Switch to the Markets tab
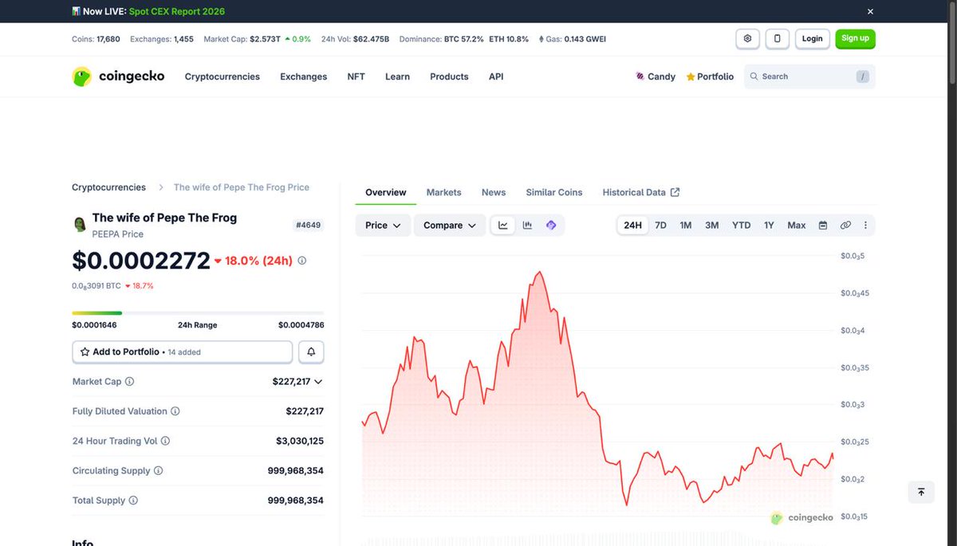Screen dimensions: 957x546 [x=443, y=192]
